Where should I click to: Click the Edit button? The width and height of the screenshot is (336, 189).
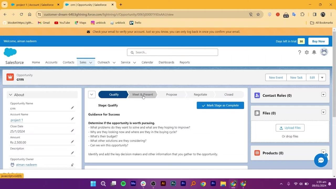pos(312,77)
